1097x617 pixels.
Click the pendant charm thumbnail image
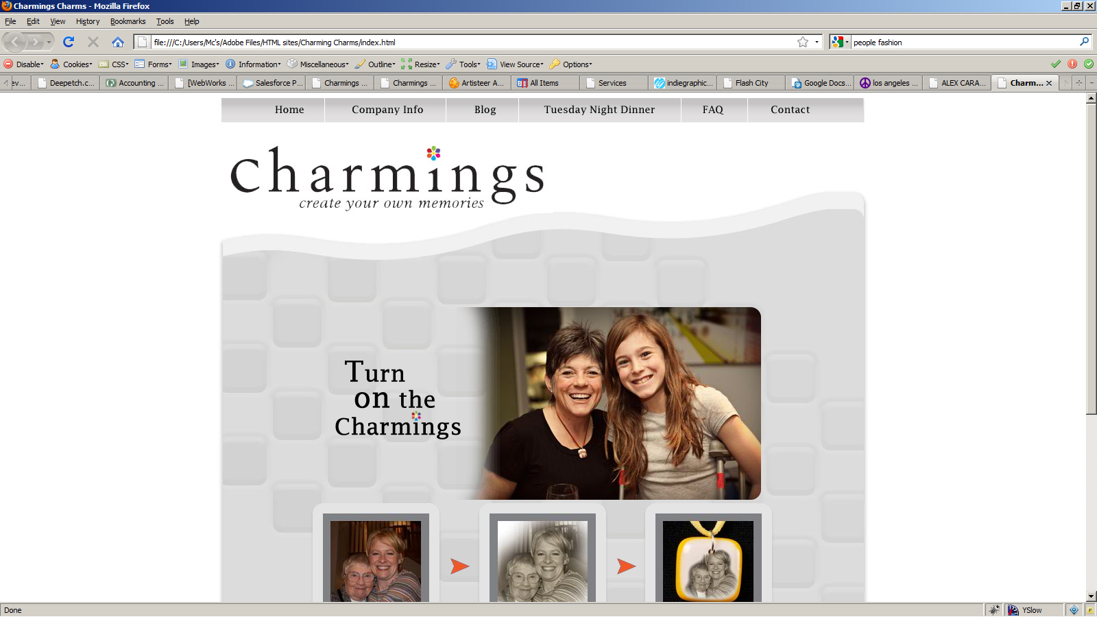[708, 560]
